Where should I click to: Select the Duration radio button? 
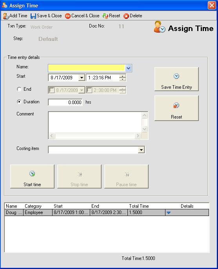tap(19, 102)
